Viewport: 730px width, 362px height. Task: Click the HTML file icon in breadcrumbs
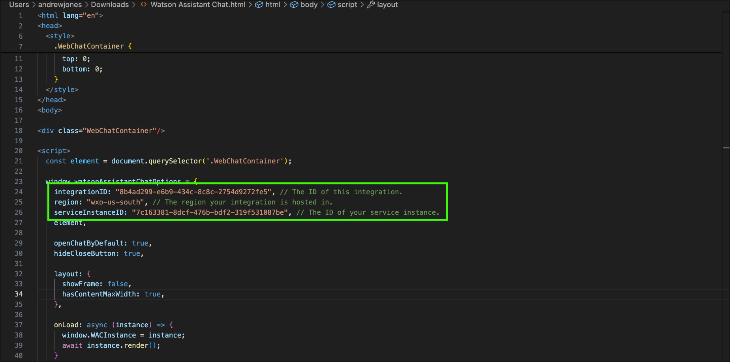click(144, 5)
